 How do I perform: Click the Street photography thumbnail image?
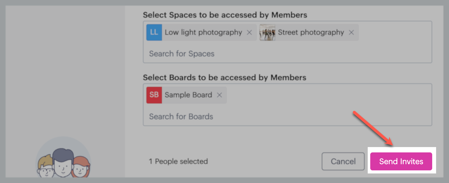click(x=267, y=33)
